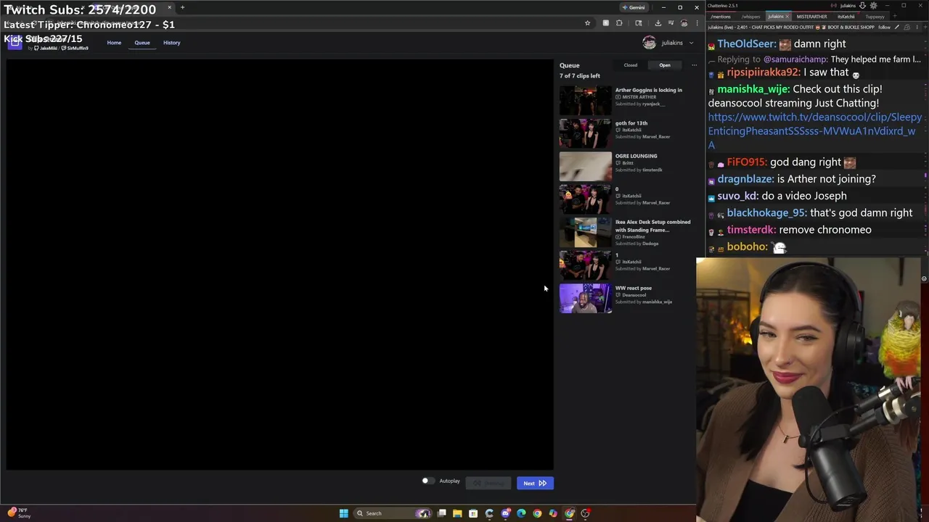Open Discord from the taskbar
This screenshot has width=929, height=522.
click(x=506, y=513)
